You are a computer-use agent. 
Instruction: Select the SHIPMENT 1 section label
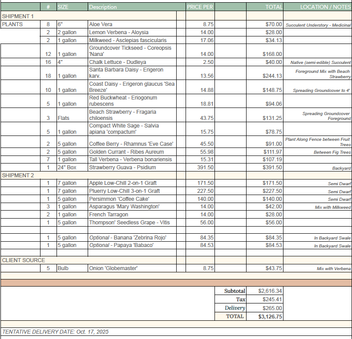18,16
